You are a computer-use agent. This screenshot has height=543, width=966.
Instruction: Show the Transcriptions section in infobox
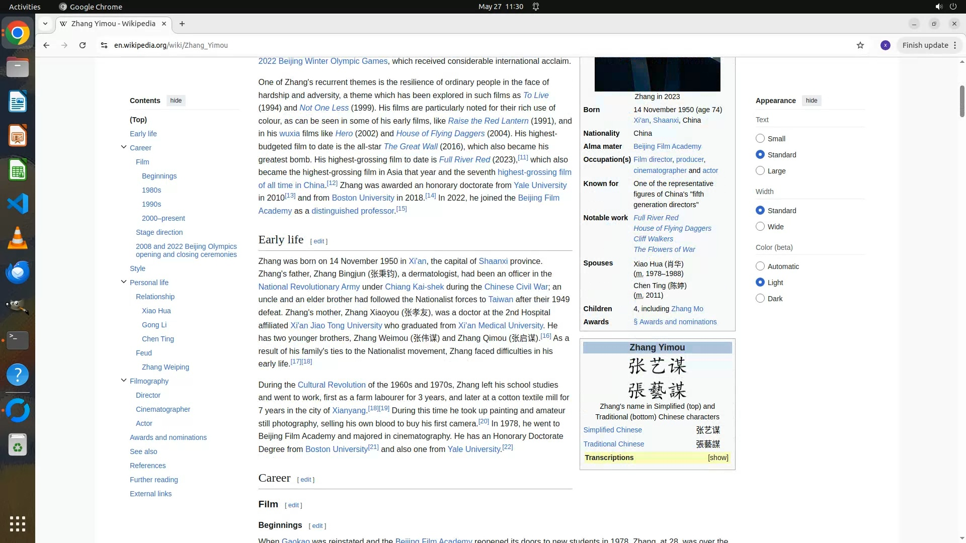coord(717,458)
